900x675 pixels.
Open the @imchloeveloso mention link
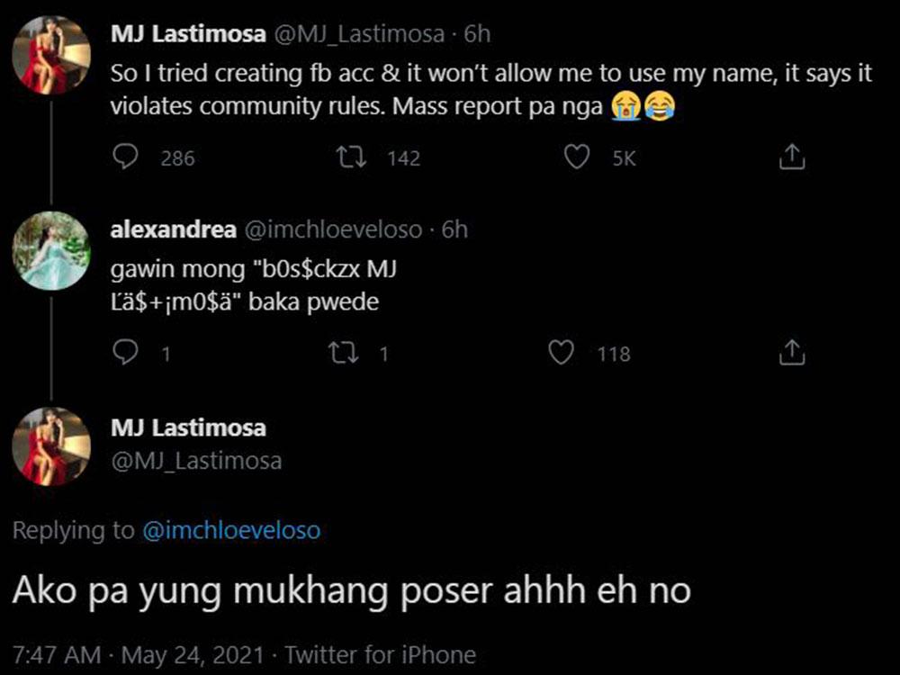point(231,530)
